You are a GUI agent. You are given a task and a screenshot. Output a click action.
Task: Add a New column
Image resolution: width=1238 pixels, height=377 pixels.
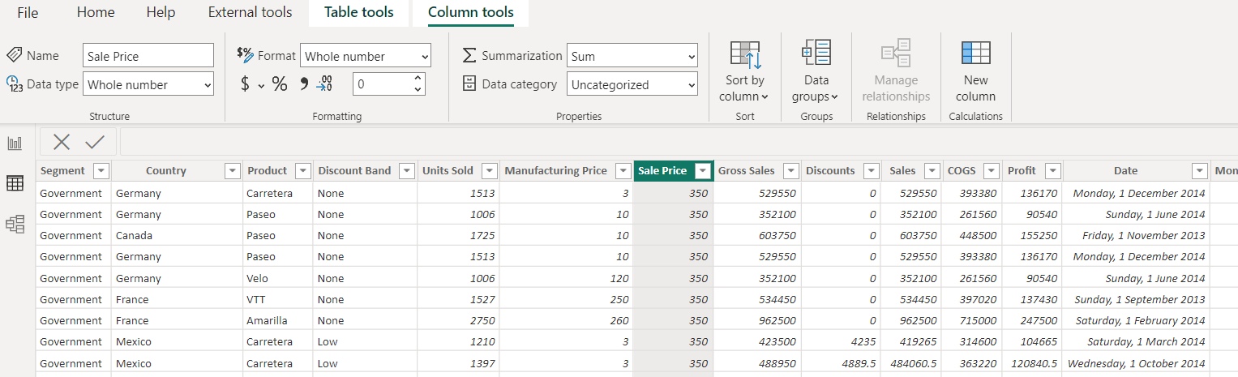975,72
